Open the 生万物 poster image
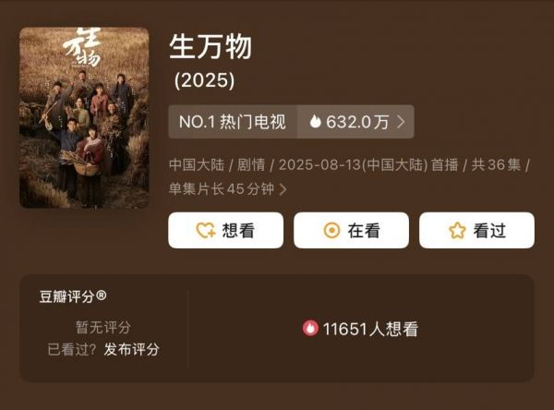Image resolution: width=554 pixels, height=410 pixels. 84,117
